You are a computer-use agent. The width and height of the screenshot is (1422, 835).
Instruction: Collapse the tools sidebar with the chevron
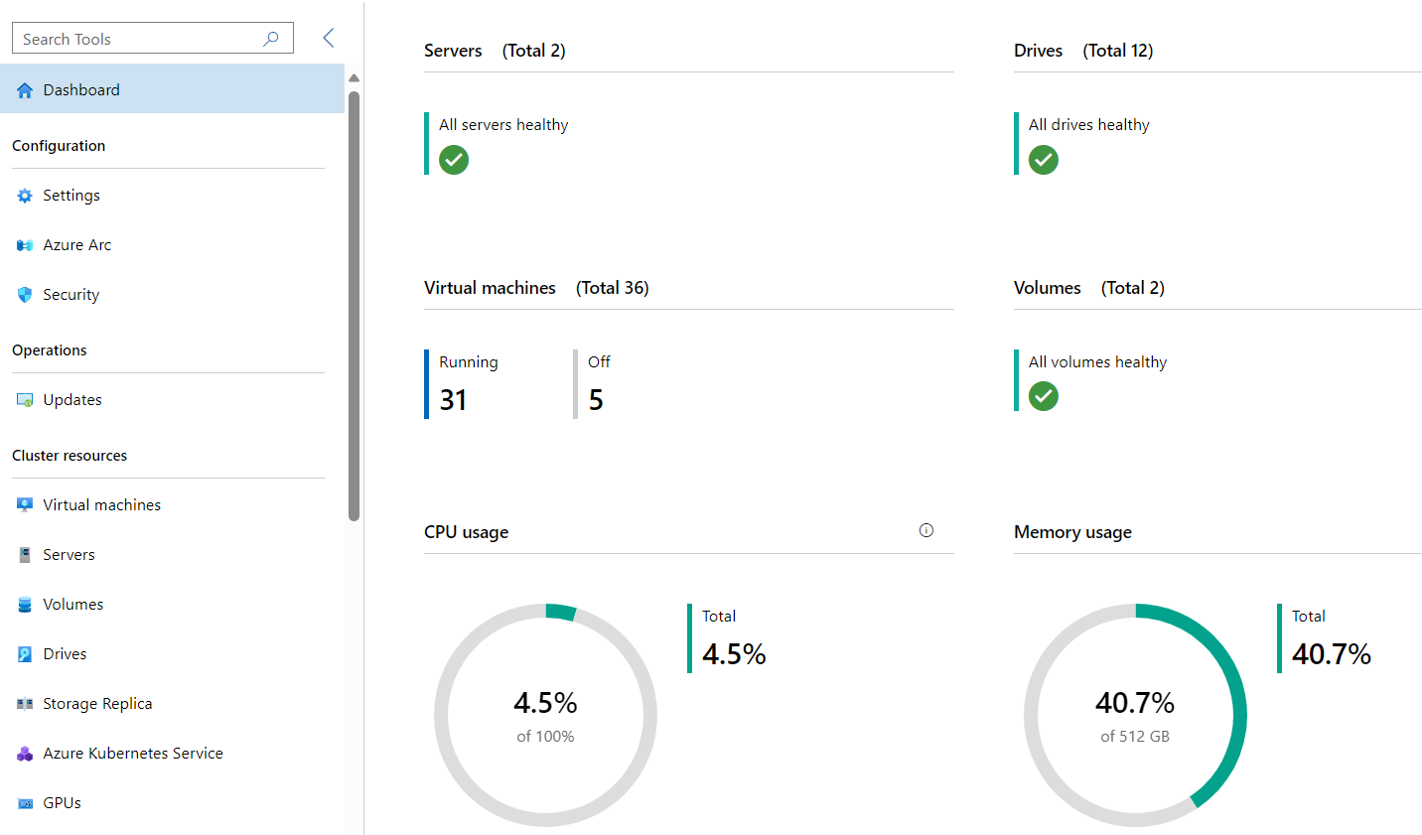[329, 38]
